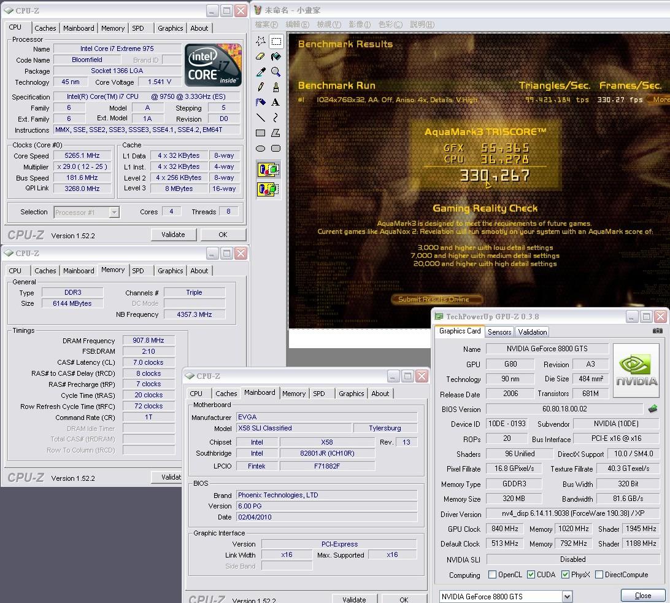Choose the Ellipse shape tool
Viewport: 670px width, 603px height.
point(261,149)
